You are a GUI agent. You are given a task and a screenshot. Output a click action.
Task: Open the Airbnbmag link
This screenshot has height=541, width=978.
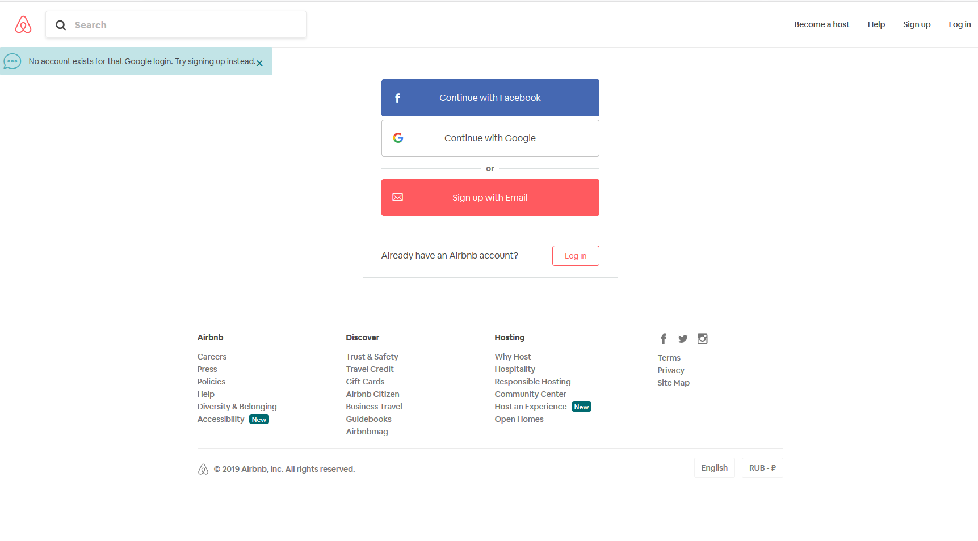click(x=367, y=432)
